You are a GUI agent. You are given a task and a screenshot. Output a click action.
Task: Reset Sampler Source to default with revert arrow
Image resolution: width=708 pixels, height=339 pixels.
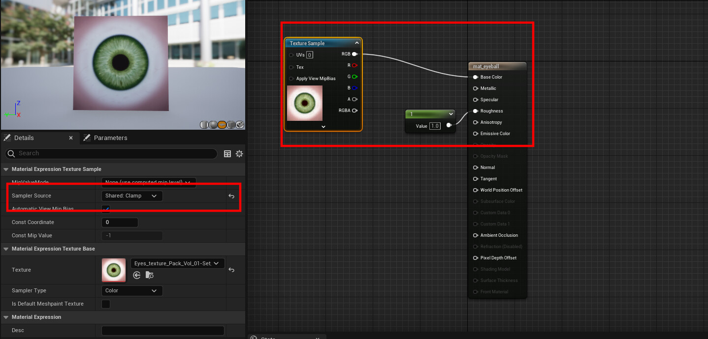(231, 196)
